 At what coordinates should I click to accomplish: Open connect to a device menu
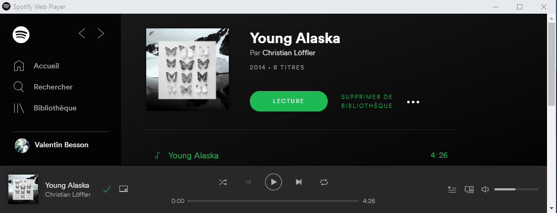click(469, 189)
